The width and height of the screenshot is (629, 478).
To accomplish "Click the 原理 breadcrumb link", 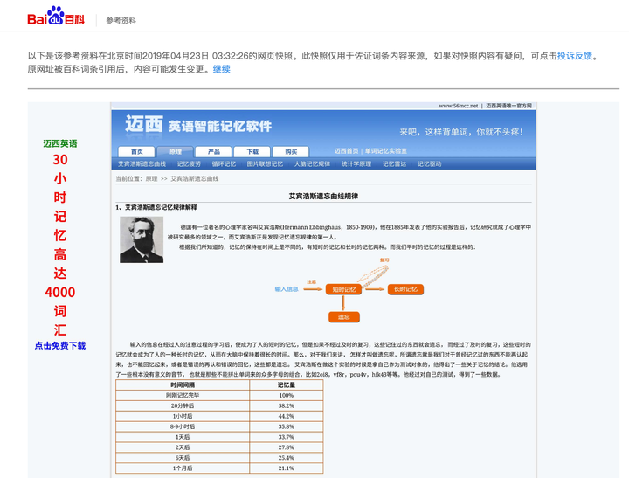I will (x=151, y=178).
